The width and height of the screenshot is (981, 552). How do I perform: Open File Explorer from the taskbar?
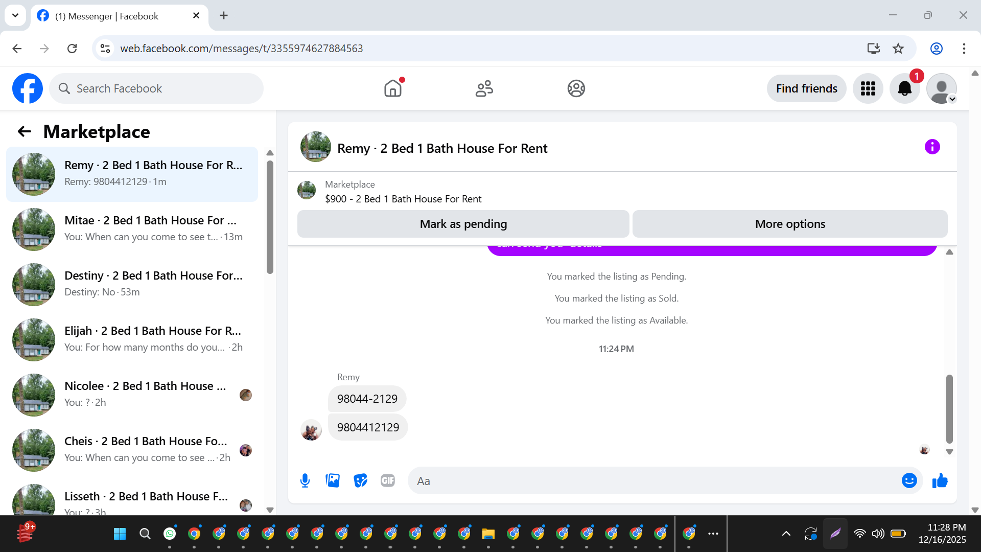pos(488,534)
